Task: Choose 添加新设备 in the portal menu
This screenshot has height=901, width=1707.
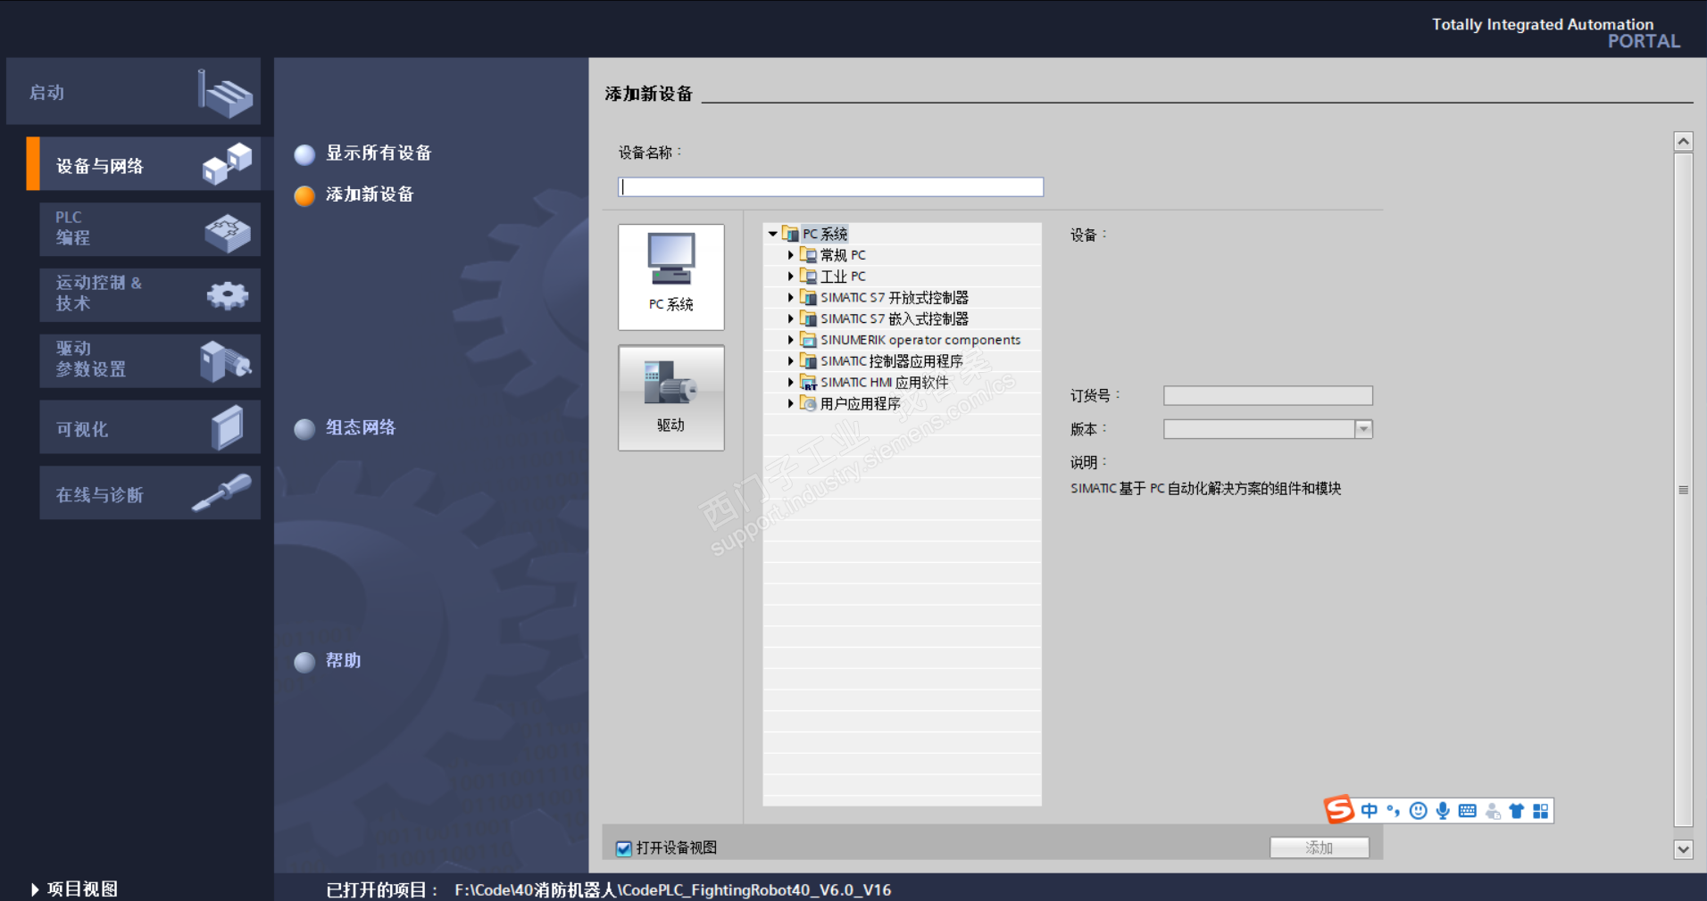Action: coord(370,194)
